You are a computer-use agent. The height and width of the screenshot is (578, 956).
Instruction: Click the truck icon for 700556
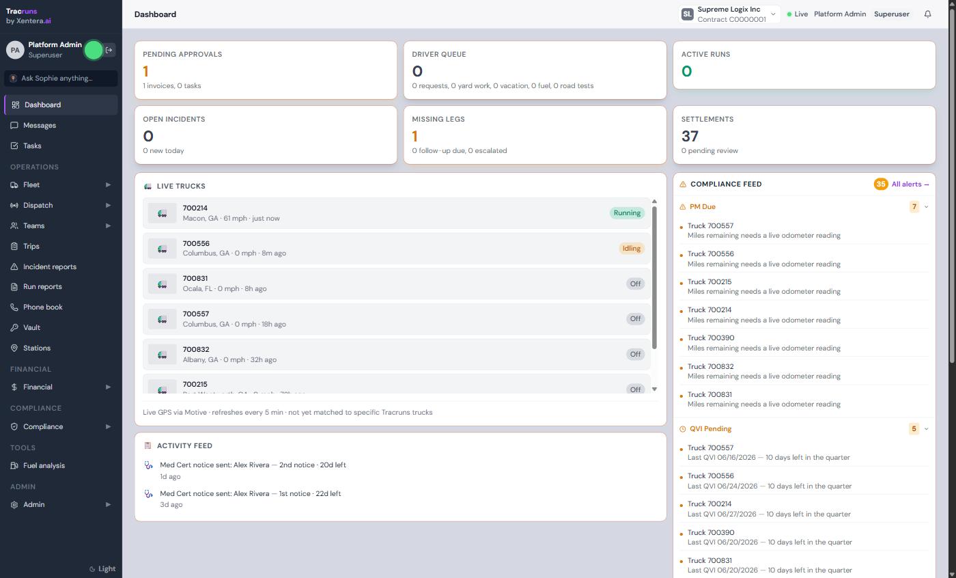click(x=163, y=249)
